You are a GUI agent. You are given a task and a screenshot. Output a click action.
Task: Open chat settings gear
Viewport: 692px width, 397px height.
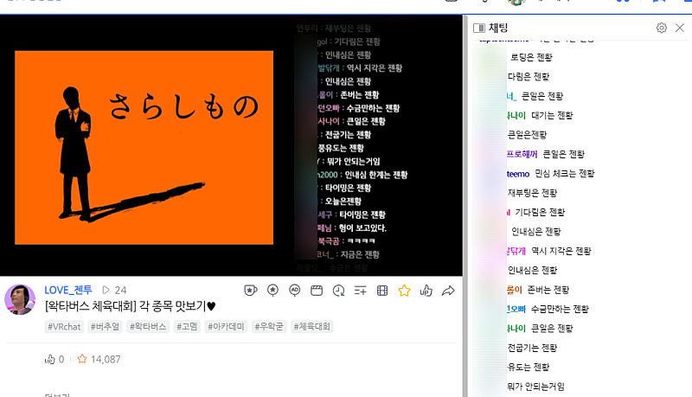[661, 28]
